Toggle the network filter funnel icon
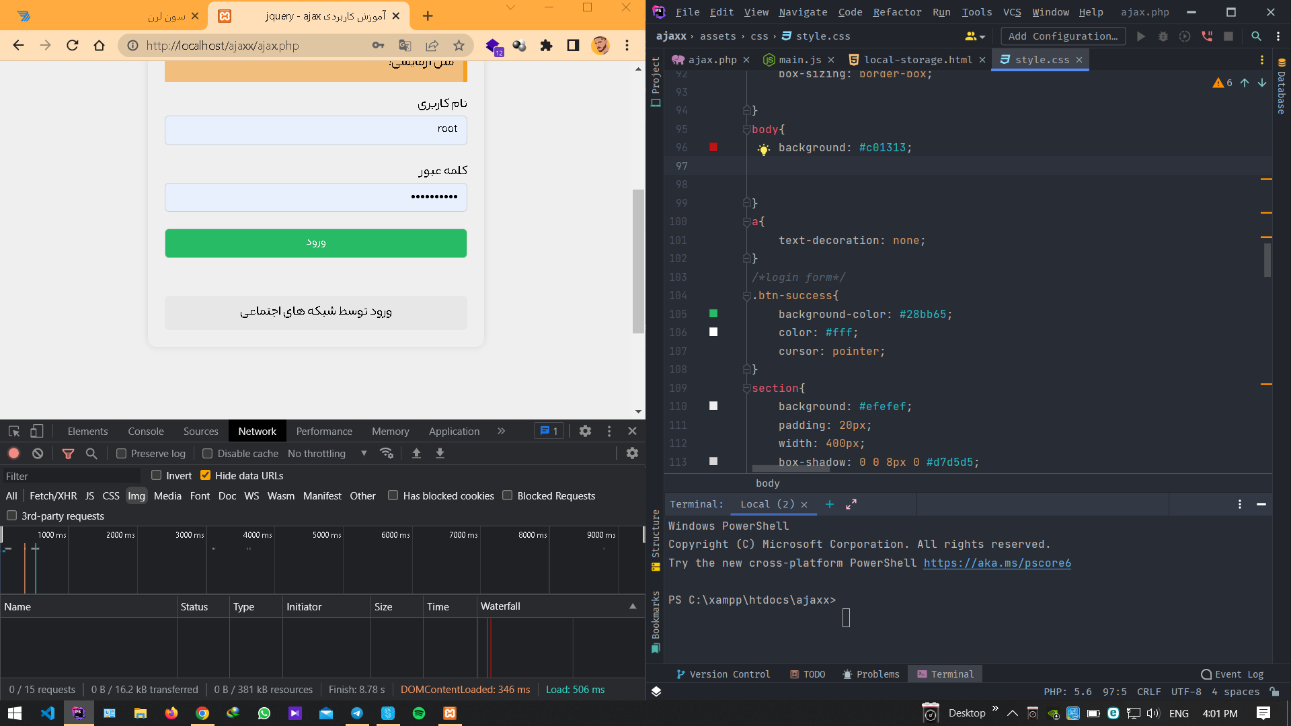1291x726 pixels. coord(68,454)
